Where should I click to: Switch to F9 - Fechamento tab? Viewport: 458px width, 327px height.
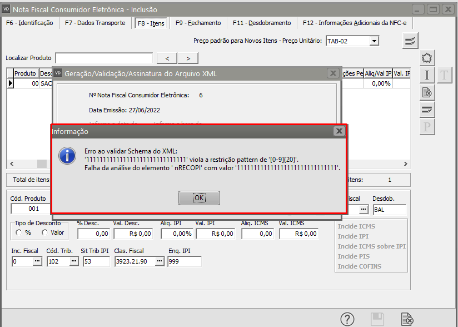coord(198,23)
